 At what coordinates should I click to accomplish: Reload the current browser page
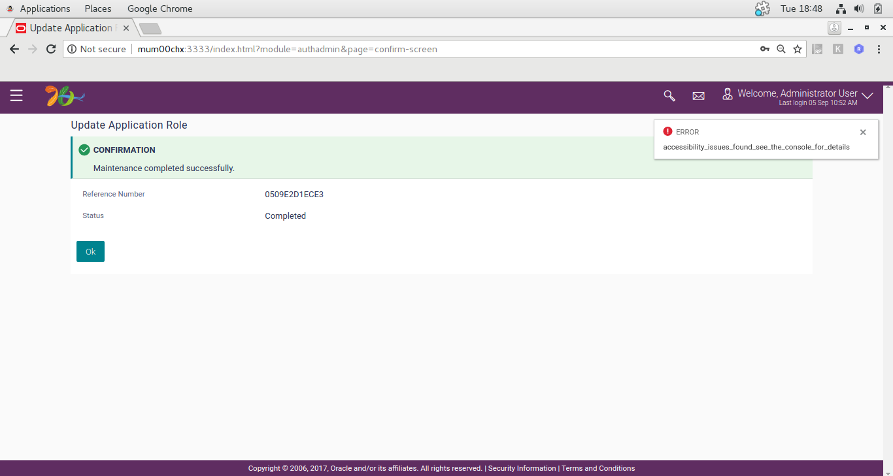51,49
